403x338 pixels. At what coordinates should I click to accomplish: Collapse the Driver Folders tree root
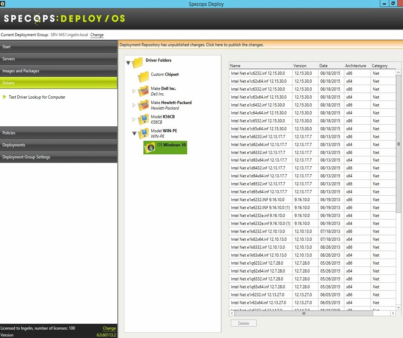pyautogui.click(x=128, y=62)
